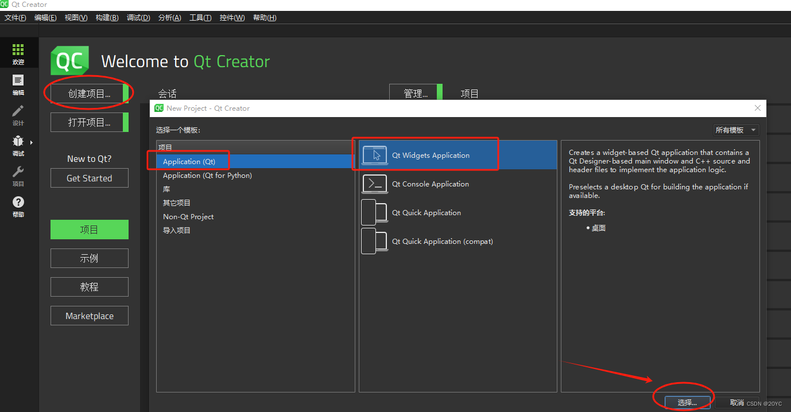Image resolution: width=791 pixels, height=412 pixels.
Task: Click the 会话 sessions heading
Action: 168,94
